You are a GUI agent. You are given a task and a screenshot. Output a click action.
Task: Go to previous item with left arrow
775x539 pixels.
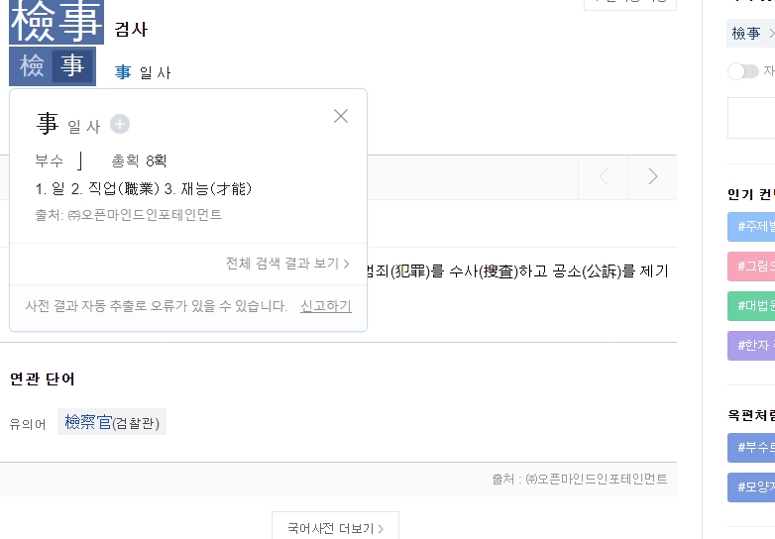click(x=603, y=176)
